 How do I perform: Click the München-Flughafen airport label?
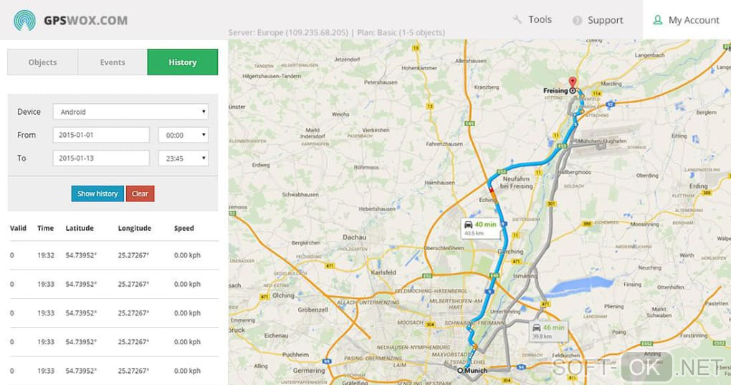[x=602, y=141]
